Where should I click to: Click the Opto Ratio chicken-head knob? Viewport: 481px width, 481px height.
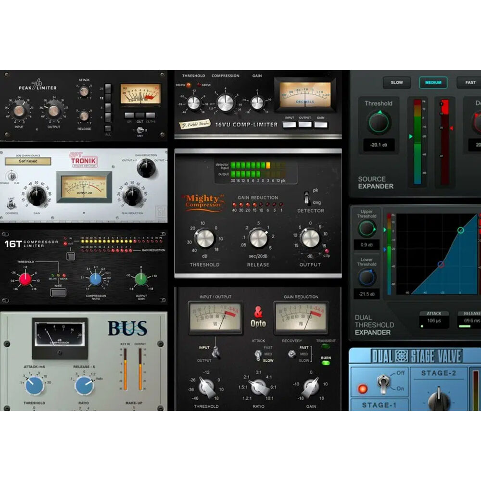pyautogui.click(x=258, y=386)
